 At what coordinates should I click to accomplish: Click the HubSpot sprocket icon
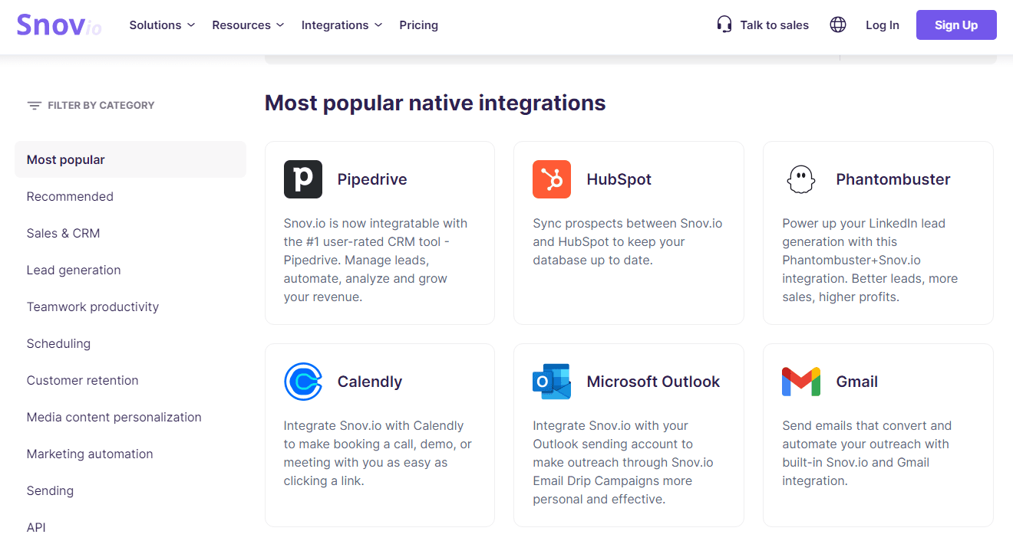click(x=551, y=179)
